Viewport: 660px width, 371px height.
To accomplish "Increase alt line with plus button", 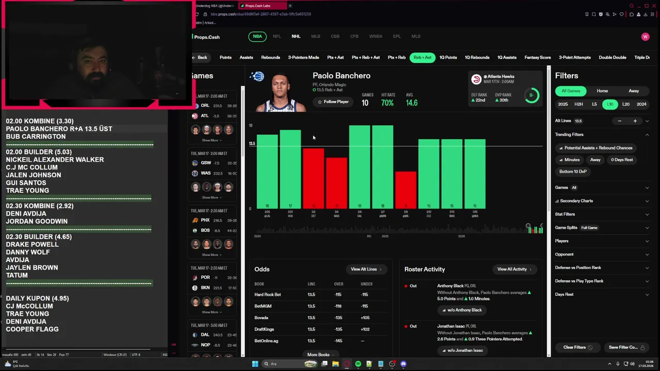I will click(635, 121).
